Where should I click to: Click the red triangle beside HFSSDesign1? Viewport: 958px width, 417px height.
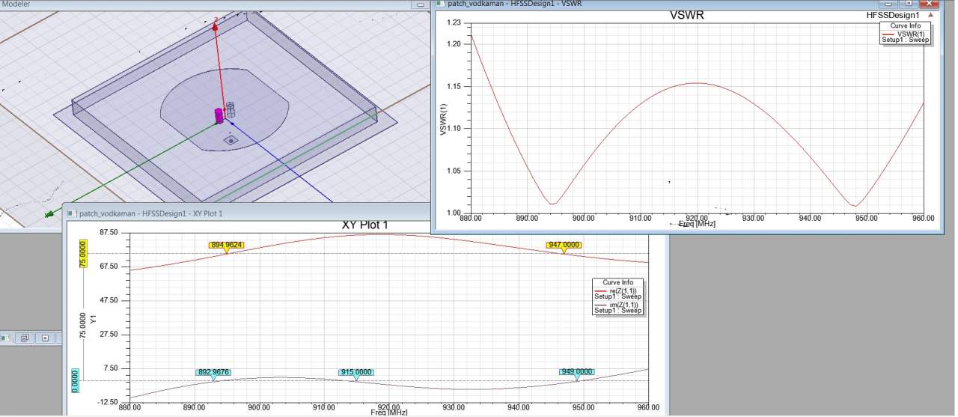930,14
